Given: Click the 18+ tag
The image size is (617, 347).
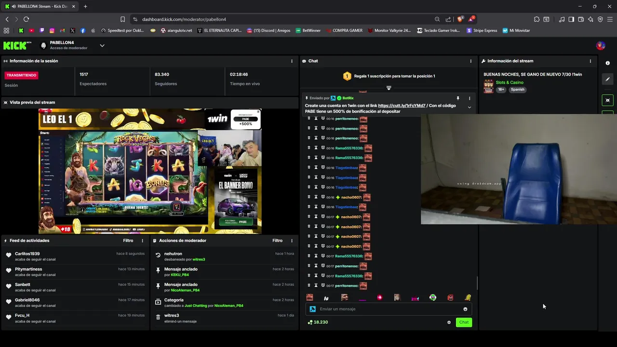Looking at the screenshot, I should click(501, 90).
